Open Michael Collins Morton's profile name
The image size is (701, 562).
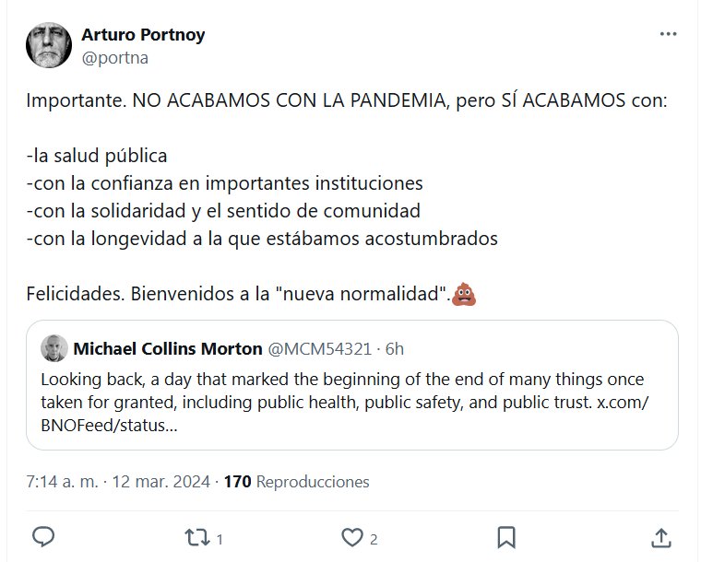167,348
